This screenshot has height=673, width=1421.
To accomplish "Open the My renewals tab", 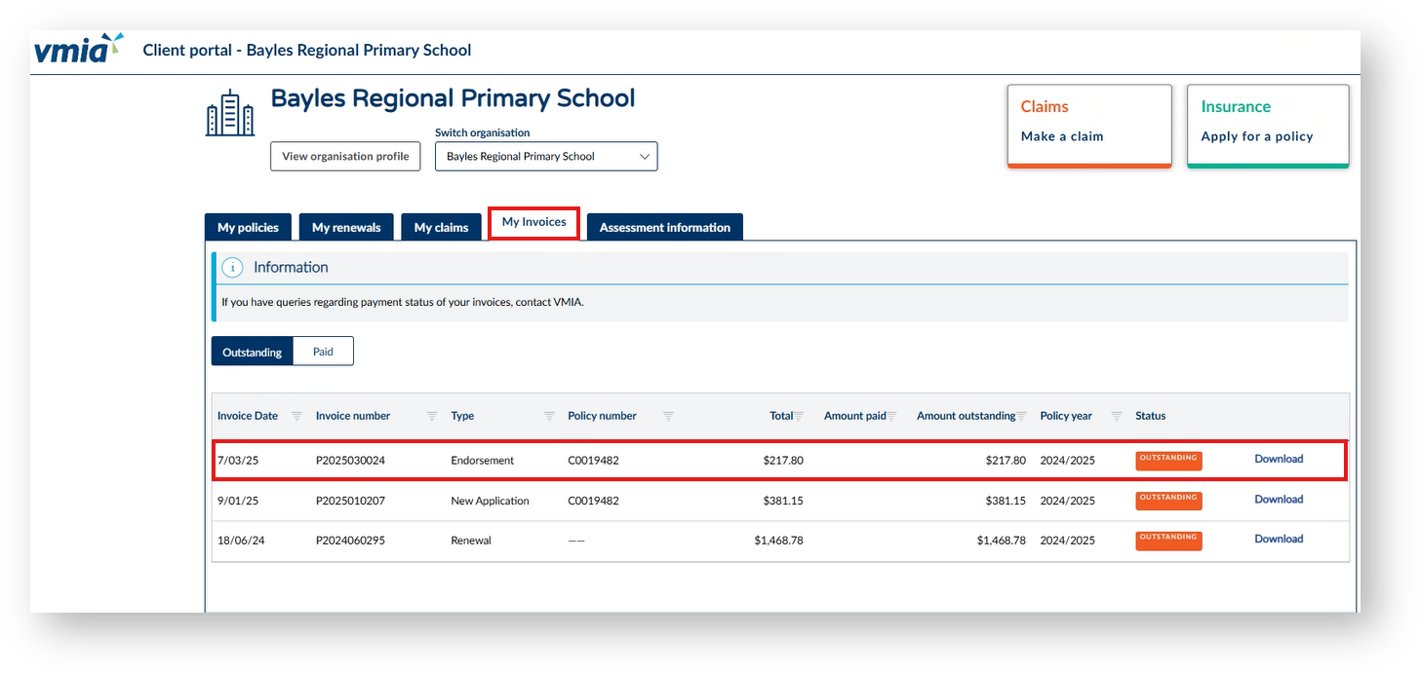I will click(x=346, y=227).
